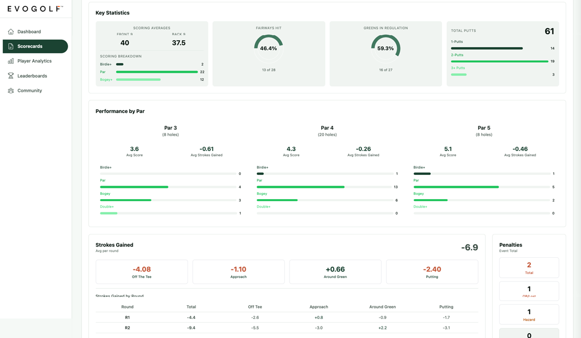Click Par 4 average score 4.3
Screen dimensions: 581x338
click(x=291, y=148)
